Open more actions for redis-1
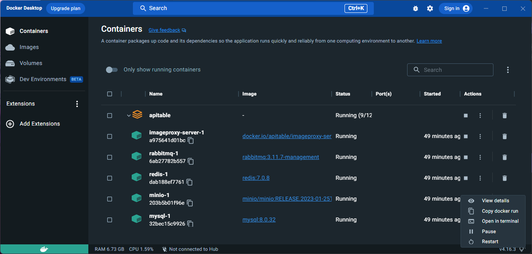532x254 pixels. (x=480, y=178)
